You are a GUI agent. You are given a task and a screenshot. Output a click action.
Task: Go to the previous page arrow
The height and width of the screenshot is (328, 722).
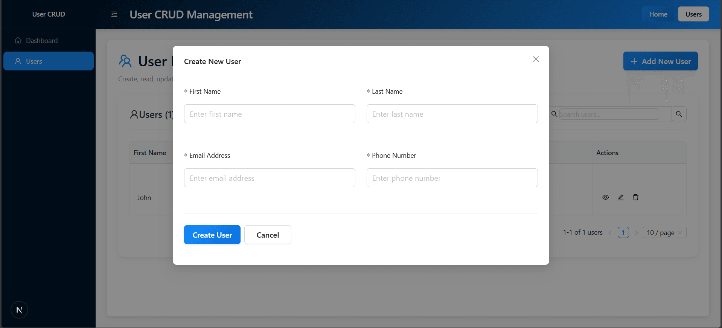[x=610, y=233]
